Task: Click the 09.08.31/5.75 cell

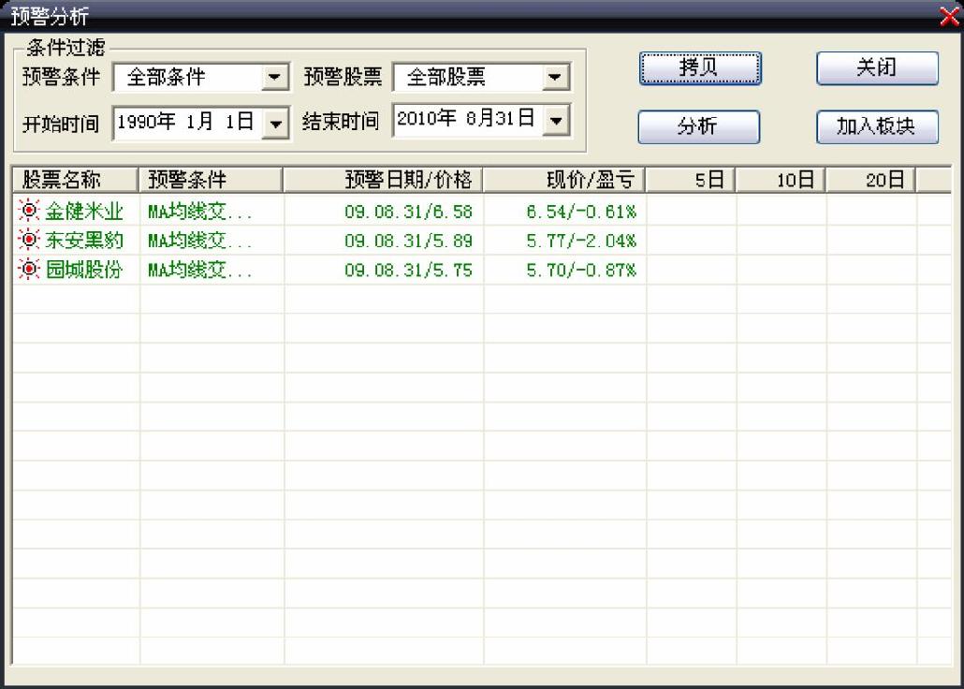Action: coord(408,270)
